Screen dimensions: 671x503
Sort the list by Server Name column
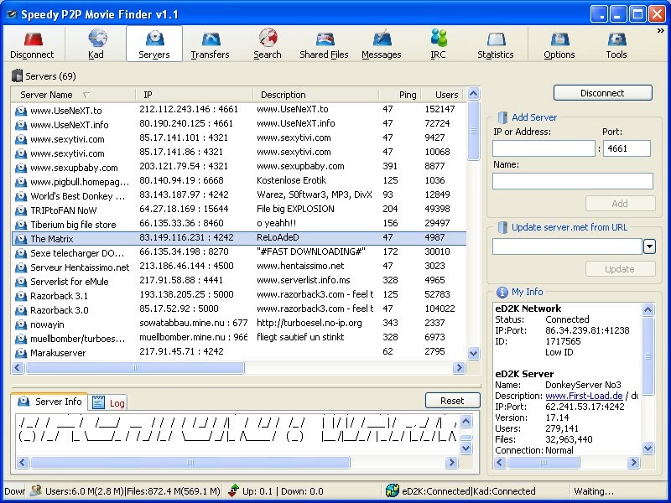(73, 95)
